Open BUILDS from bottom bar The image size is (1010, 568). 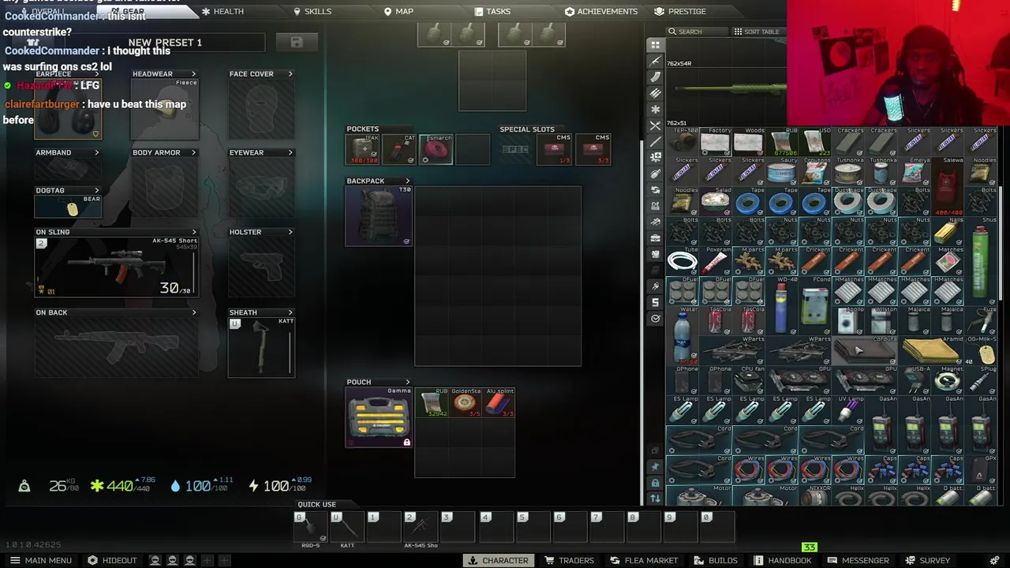click(716, 560)
